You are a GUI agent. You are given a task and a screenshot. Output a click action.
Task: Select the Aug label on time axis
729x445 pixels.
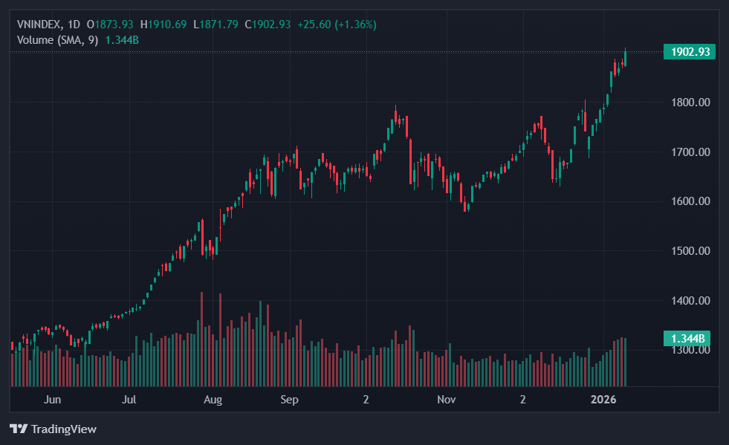pyautogui.click(x=213, y=400)
